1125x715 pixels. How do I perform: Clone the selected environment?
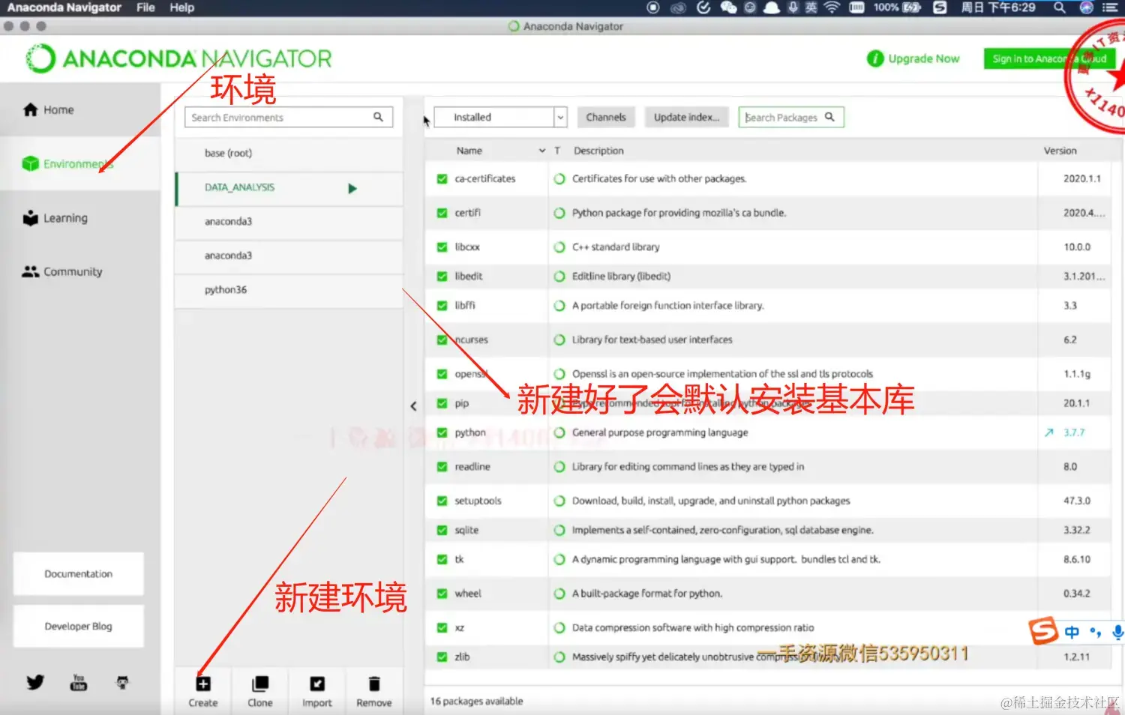point(260,691)
